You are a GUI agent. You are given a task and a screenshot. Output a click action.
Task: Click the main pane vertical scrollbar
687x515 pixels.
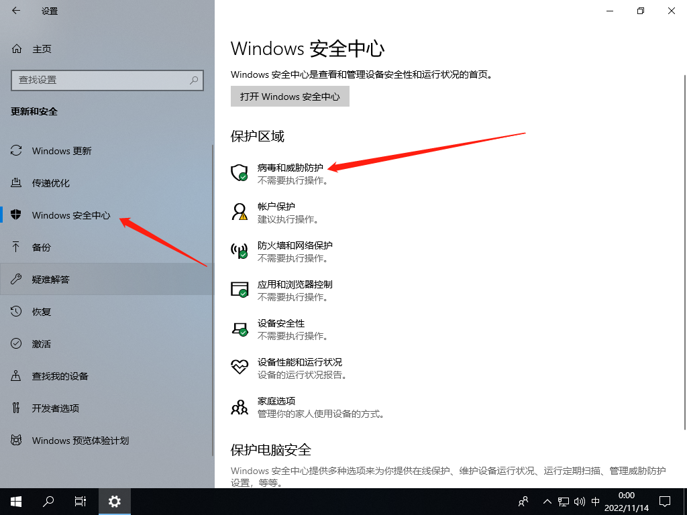(x=685, y=252)
